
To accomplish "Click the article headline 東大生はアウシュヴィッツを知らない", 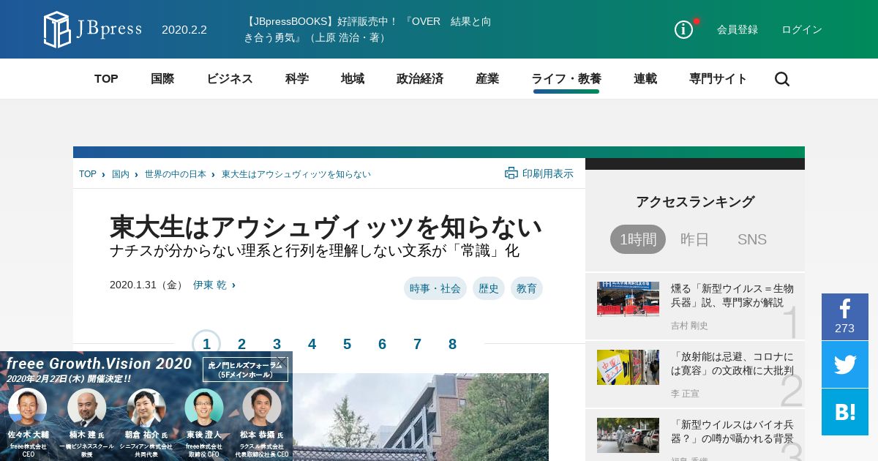I will (x=326, y=227).
